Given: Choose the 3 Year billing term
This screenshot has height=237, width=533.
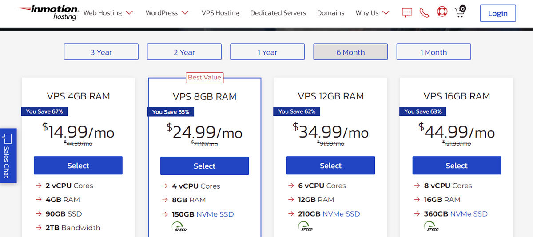Looking at the screenshot, I should [x=101, y=52].
